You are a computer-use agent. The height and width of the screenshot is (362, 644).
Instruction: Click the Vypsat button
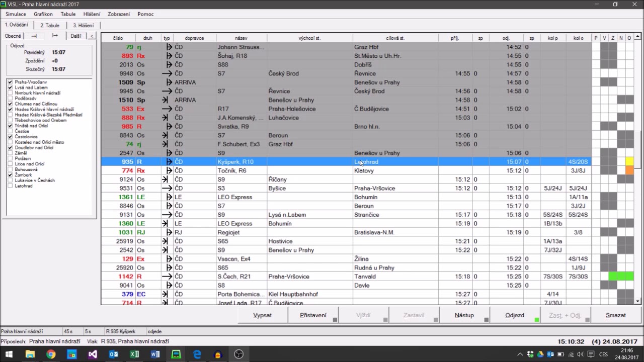point(262,315)
